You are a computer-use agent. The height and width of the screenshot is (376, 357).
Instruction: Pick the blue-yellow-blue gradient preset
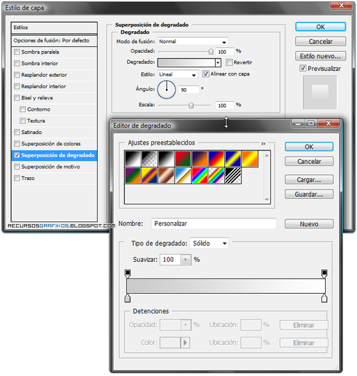233,158
